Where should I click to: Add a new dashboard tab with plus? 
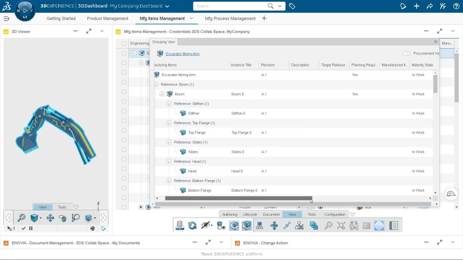[264, 18]
